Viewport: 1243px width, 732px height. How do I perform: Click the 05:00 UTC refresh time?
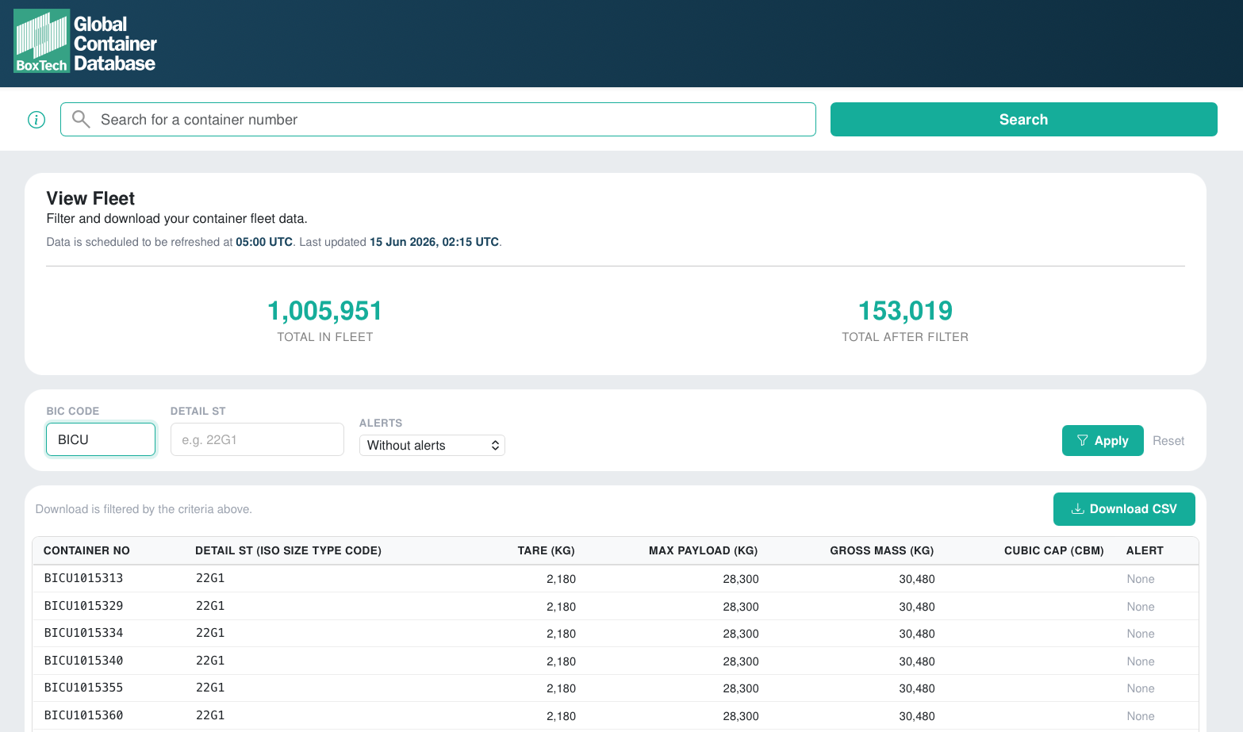(264, 242)
